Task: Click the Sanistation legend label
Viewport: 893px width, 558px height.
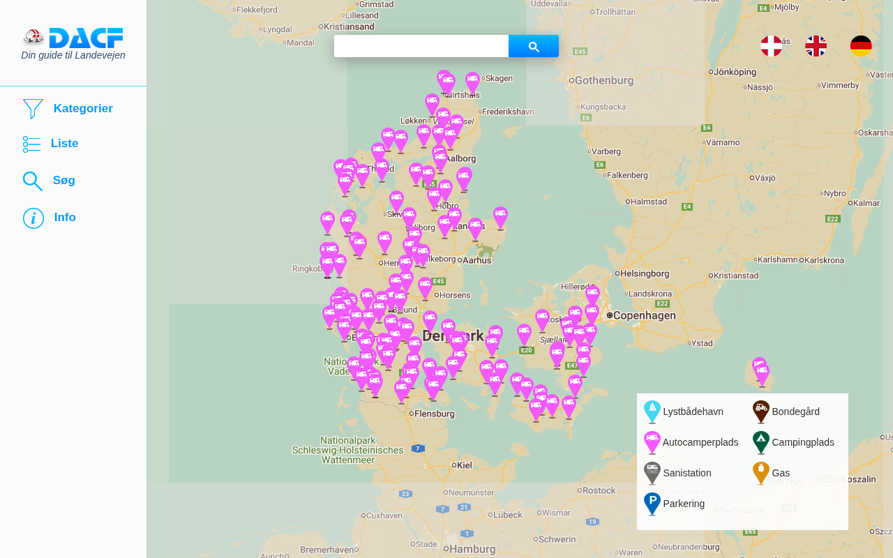Action: pyautogui.click(x=687, y=473)
